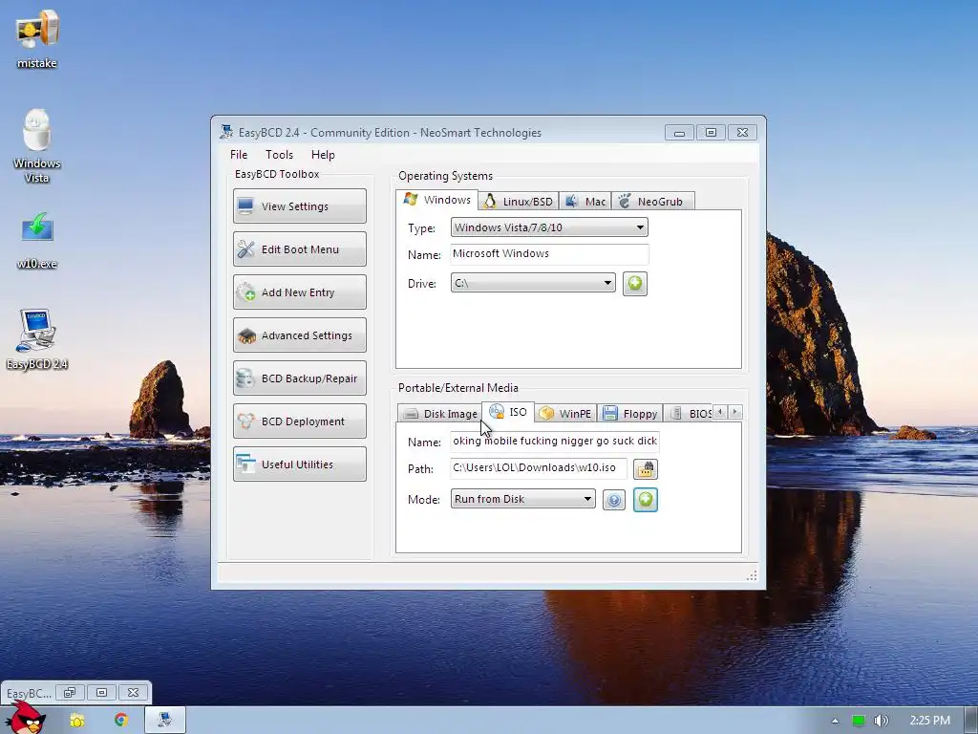Viewport: 978px width, 734px height.
Task: Open View Settings in the toolbox
Action: point(299,206)
